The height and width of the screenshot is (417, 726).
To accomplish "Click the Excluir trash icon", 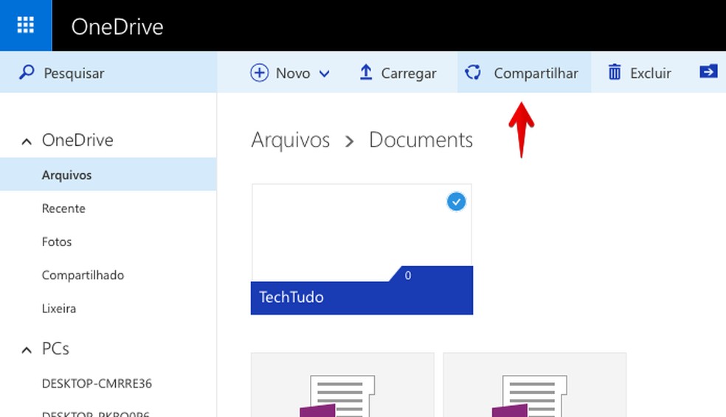I will click(x=615, y=72).
